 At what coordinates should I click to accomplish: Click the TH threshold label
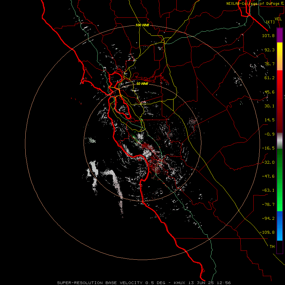pos(272,247)
